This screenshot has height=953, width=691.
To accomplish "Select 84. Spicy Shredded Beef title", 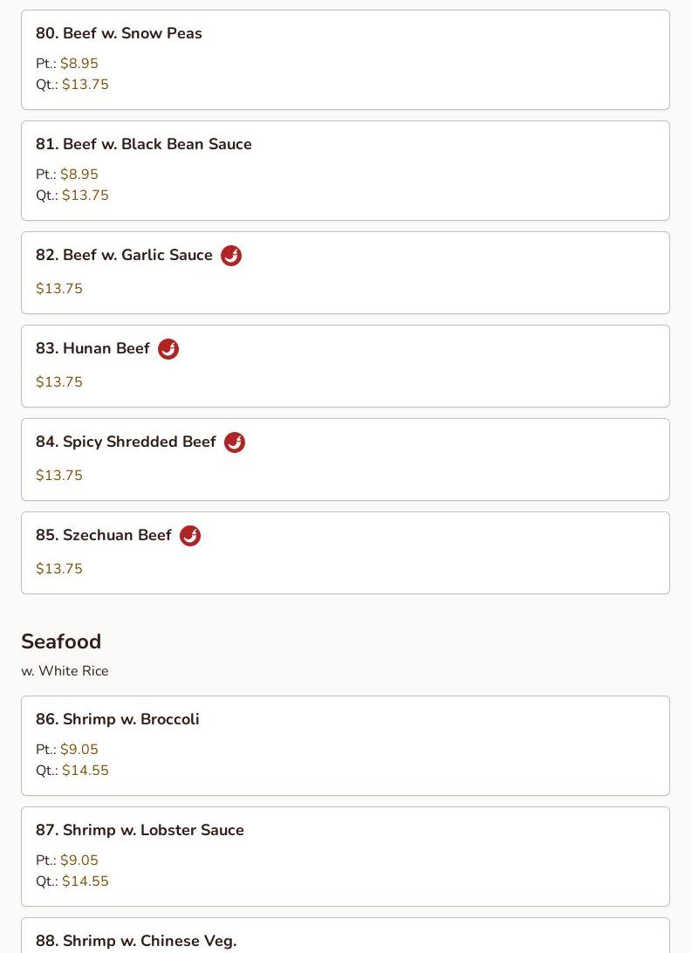I will click(x=126, y=442).
